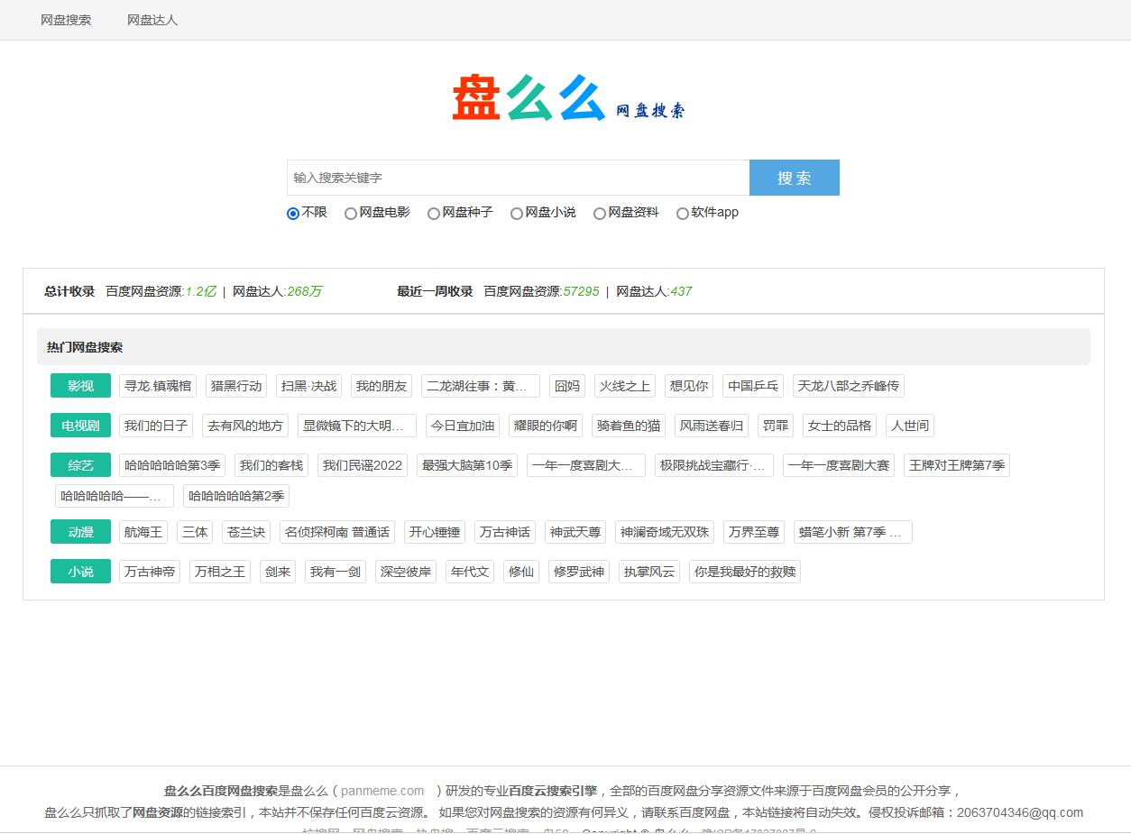This screenshot has height=834, width=1131.
Task: Choose the 网盘小说 filter option
Action: [517, 213]
